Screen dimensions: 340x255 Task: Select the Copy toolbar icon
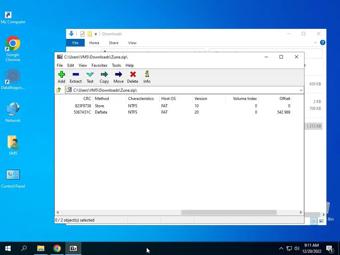click(x=104, y=77)
